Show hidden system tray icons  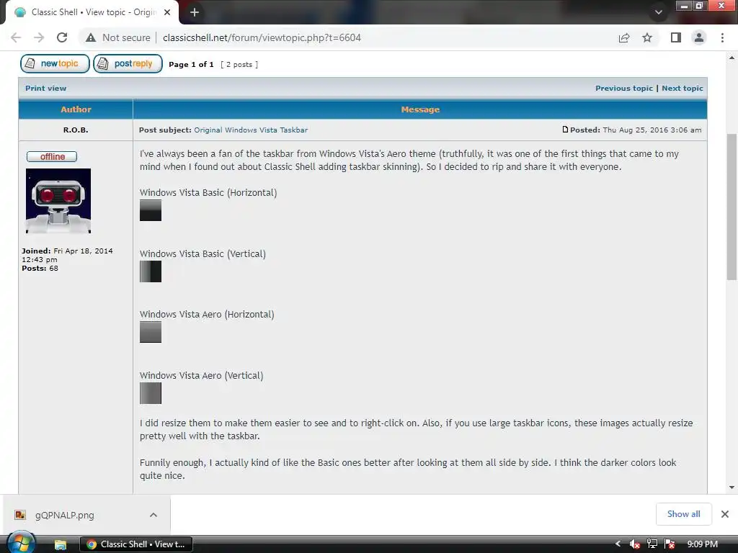pos(618,544)
